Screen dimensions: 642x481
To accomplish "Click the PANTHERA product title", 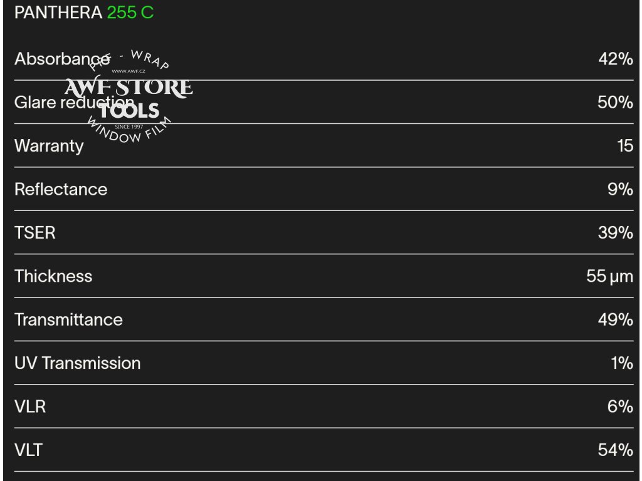I will pyautogui.click(x=58, y=13).
